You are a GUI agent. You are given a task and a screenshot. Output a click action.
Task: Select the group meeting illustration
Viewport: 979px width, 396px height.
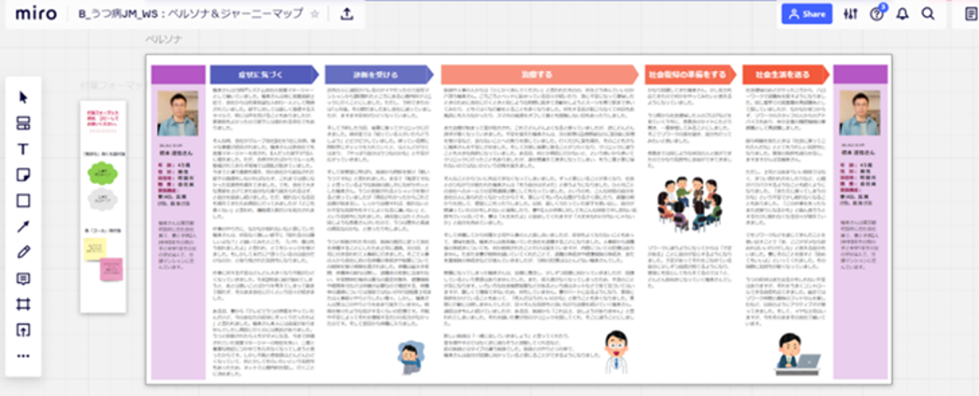[690, 203]
